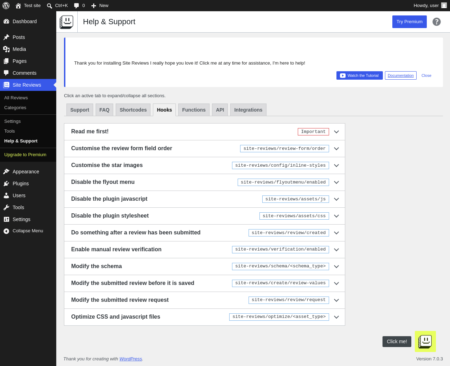The image size is (450, 366).
Task: Click the site-reviews/flyoutmenu/enabled hook tag
Action: [x=283, y=182]
